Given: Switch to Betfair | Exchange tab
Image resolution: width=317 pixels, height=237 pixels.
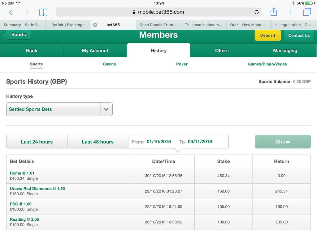Looking at the screenshot, I should 68,25.
